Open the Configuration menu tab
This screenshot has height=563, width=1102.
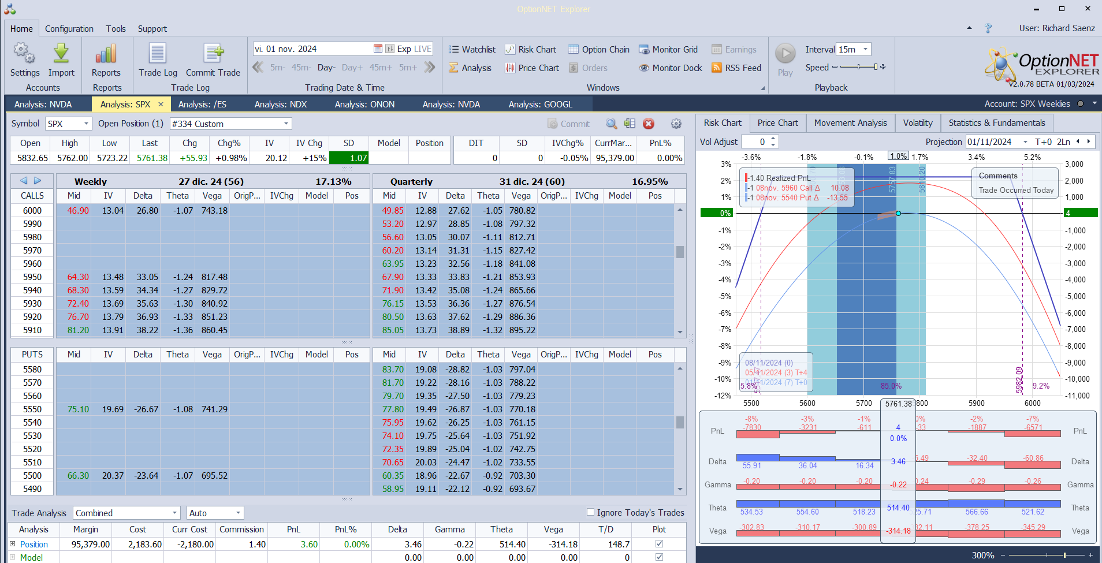coord(69,28)
